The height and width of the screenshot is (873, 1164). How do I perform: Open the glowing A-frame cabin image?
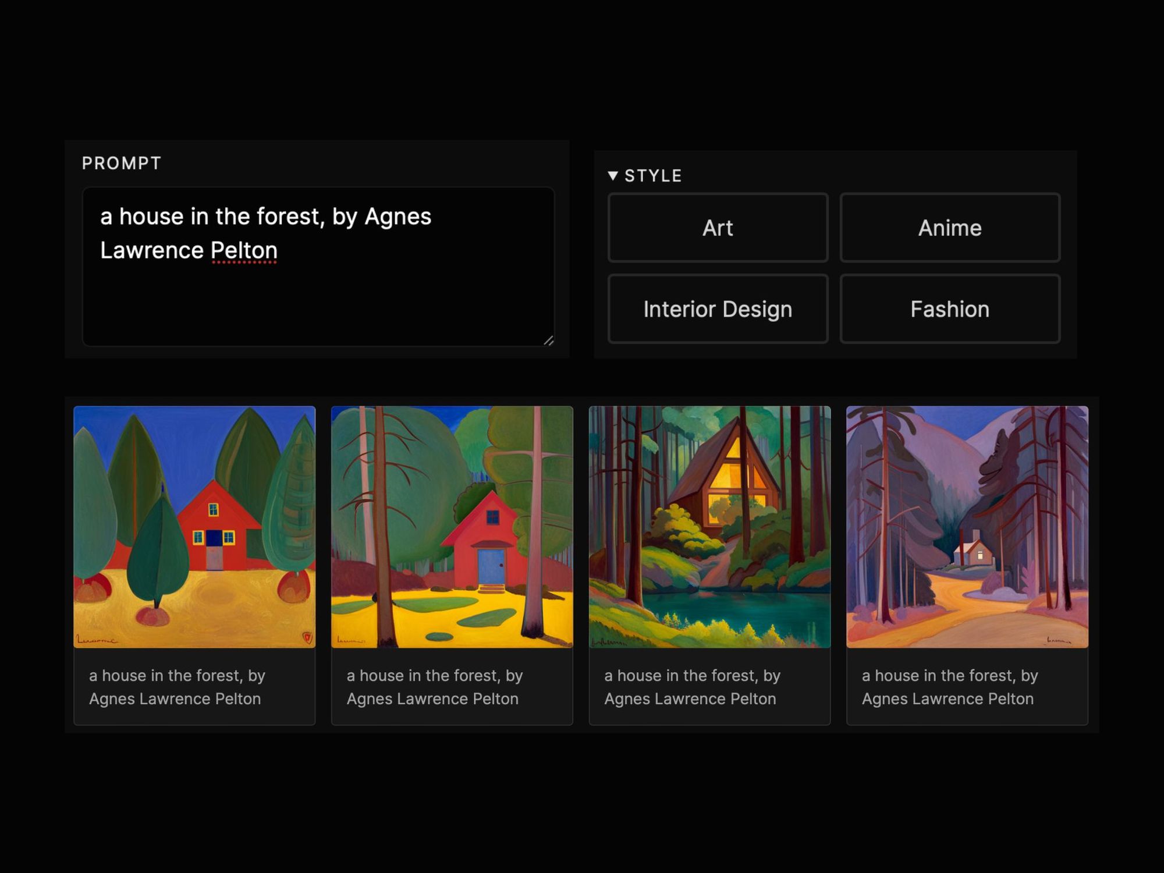coord(709,527)
